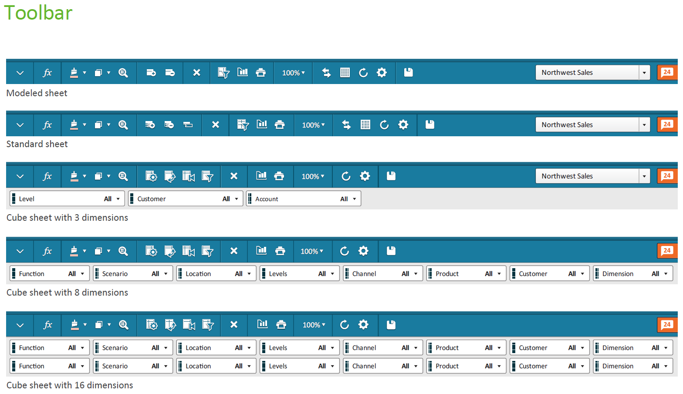Expand chevron at left of 16-dimension cube toolbar
The width and height of the screenshot is (683, 394).
[x=20, y=325]
